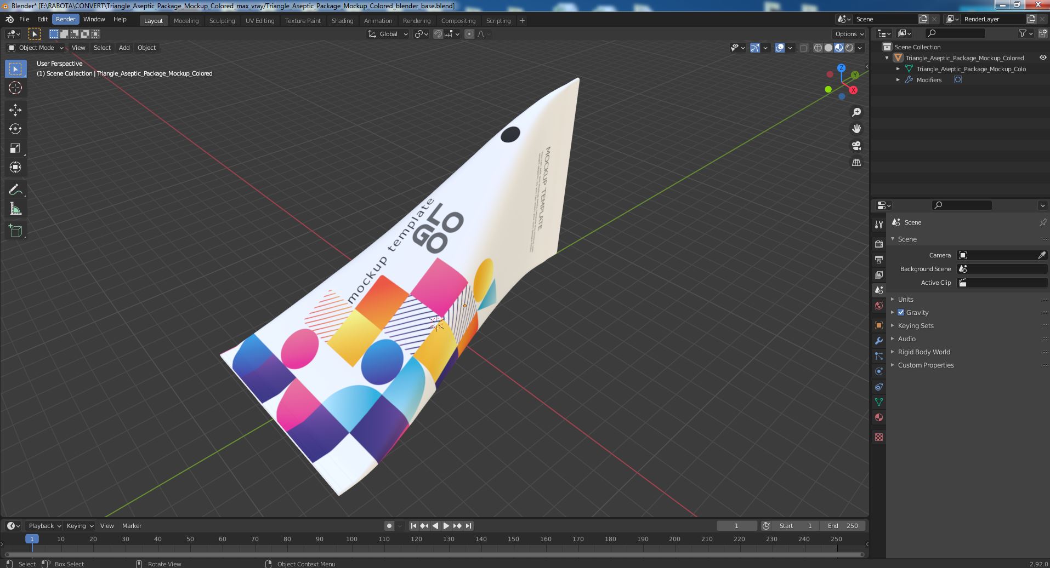Select the Add Cube tool
The width and height of the screenshot is (1050, 568).
pos(15,231)
